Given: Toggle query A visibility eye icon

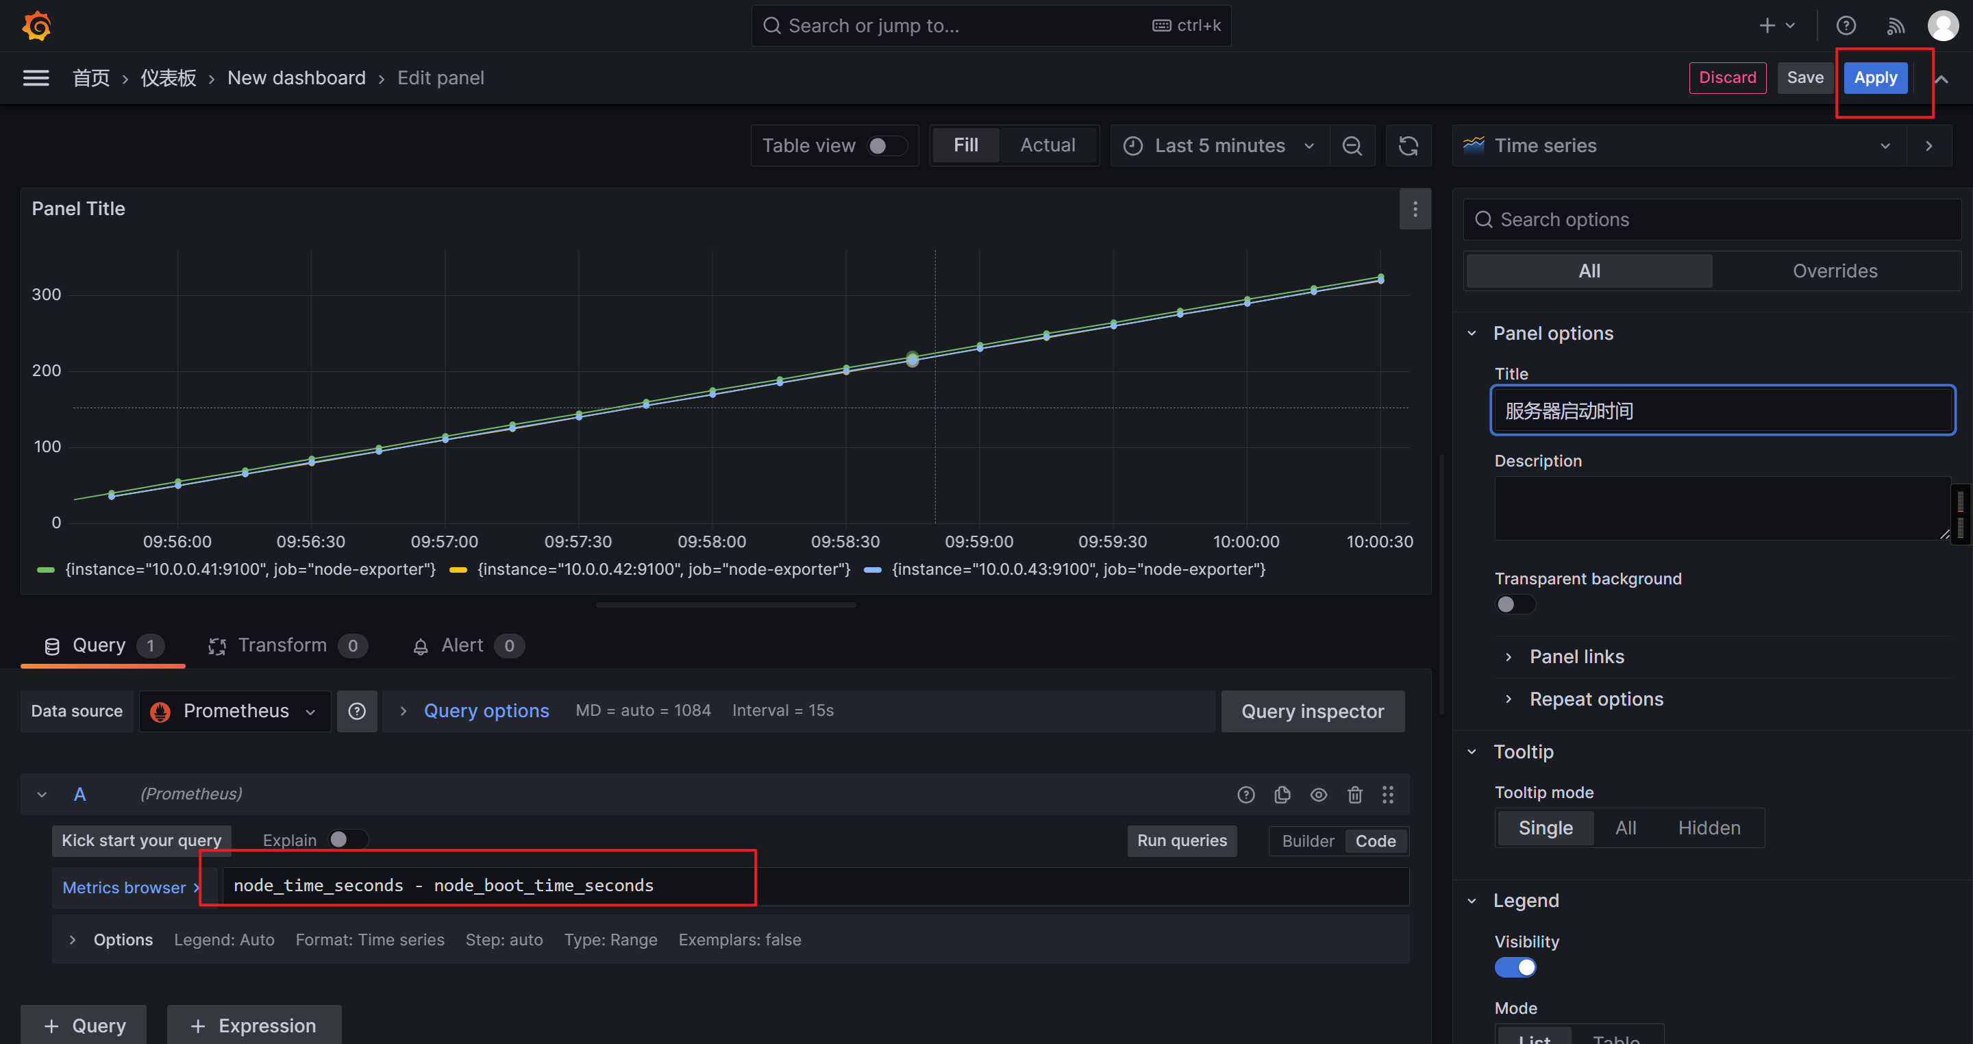Looking at the screenshot, I should [x=1318, y=795].
